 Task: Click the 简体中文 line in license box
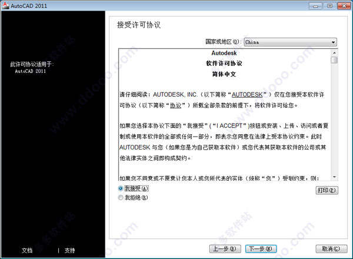tap(224, 74)
